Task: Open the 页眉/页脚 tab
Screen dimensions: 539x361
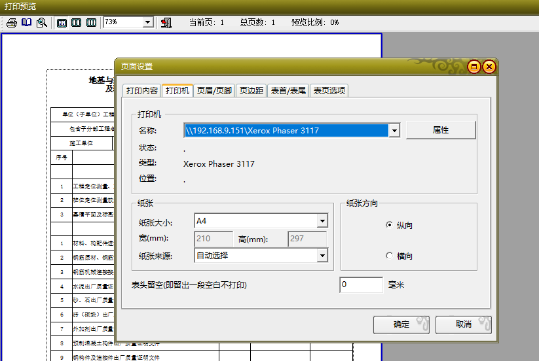Action: [x=214, y=91]
